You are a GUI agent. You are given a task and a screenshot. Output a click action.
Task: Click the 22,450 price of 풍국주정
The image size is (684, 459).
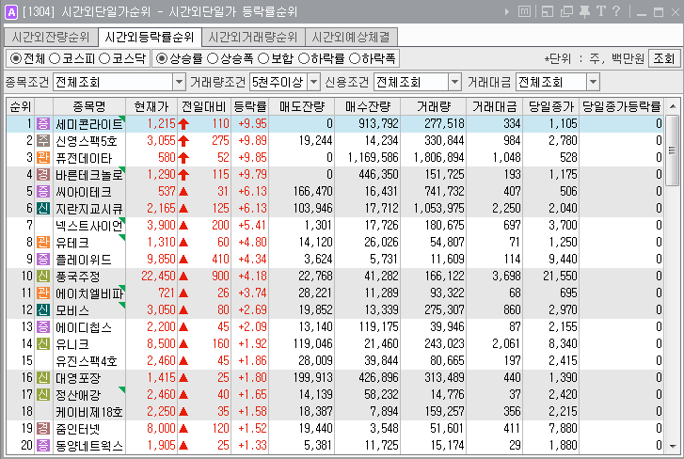(x=158, y=277)
